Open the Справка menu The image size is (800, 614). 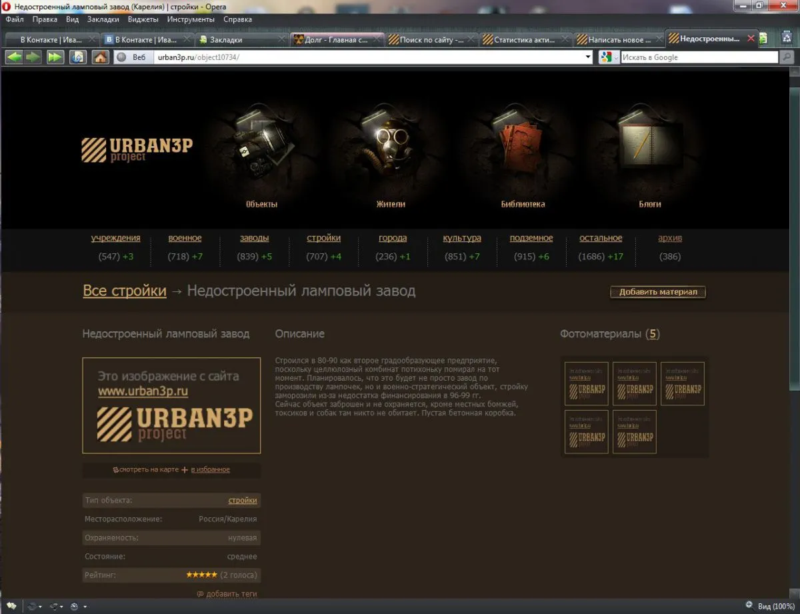click(x=237, y=19)
